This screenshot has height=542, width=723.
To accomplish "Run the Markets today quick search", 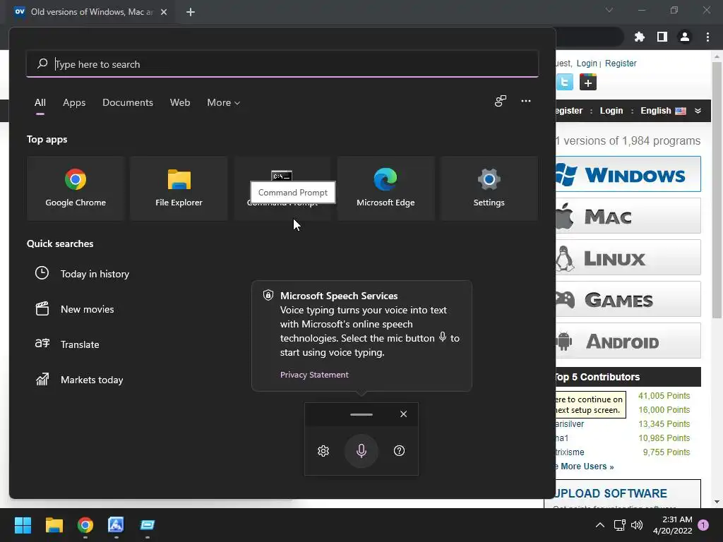I will [92, 380].
